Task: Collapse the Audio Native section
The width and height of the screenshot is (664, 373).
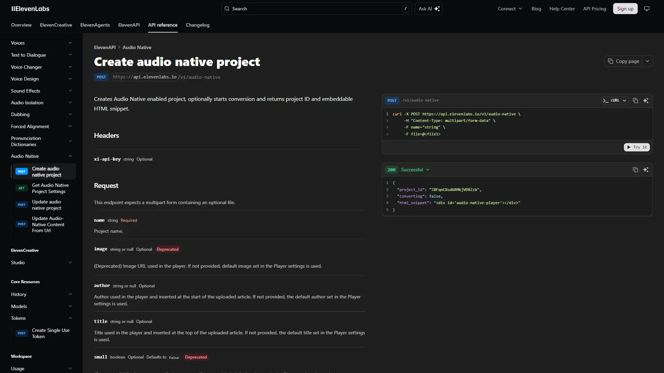Action: tap(41, 156)
